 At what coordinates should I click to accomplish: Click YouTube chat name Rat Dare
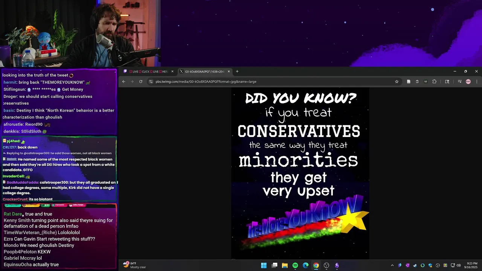tap(13, 214)
